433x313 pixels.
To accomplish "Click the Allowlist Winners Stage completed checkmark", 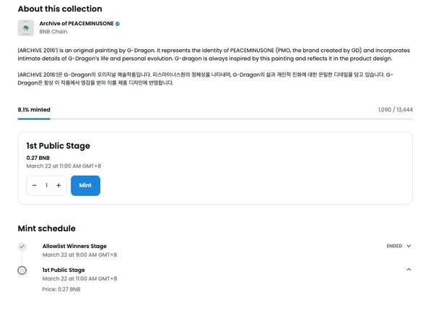I will 22,246.
